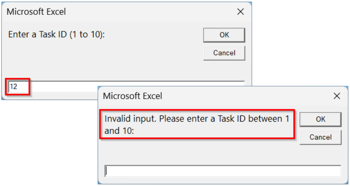Image resolution: width=350 pixels, height=186 pixels.
Task: Close the "Enter a Task ID" dialog
Action: click(240, 12)
